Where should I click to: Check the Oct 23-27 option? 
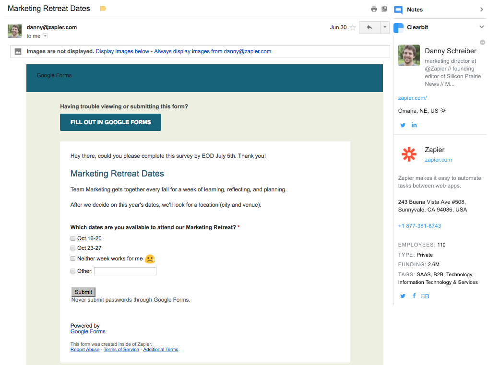[73, 248]
